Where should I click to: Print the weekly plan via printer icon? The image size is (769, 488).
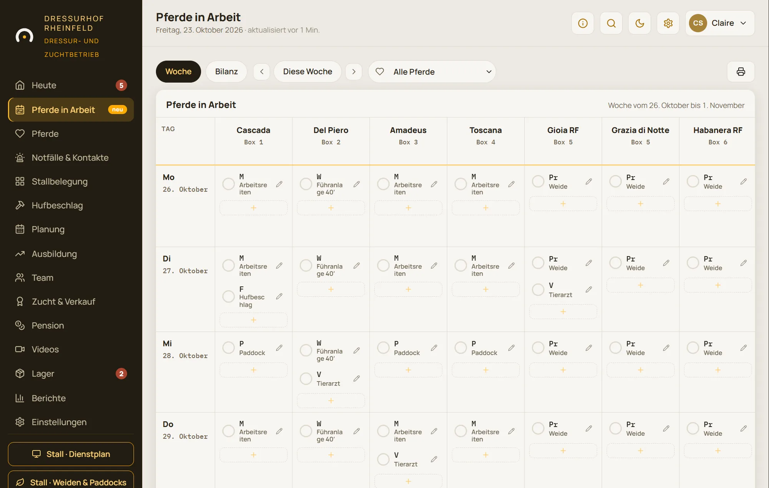coord(741,72)
